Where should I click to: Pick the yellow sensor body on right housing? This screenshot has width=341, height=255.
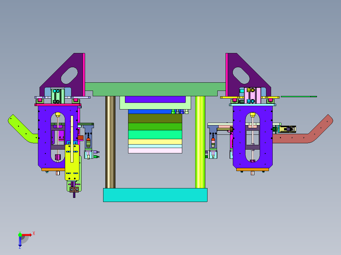[x=288, y=129]
